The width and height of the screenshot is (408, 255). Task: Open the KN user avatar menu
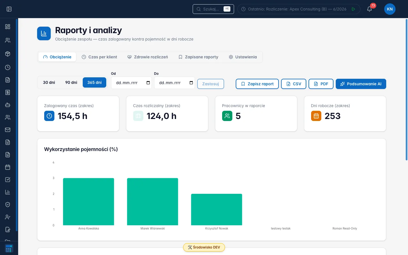click(390, 9)
